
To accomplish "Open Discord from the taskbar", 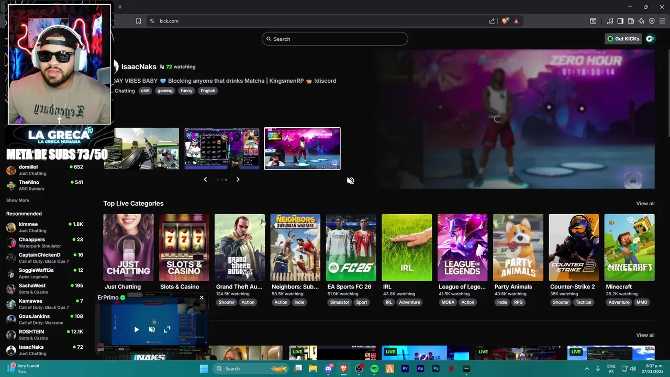I will (x=329, y=369).
